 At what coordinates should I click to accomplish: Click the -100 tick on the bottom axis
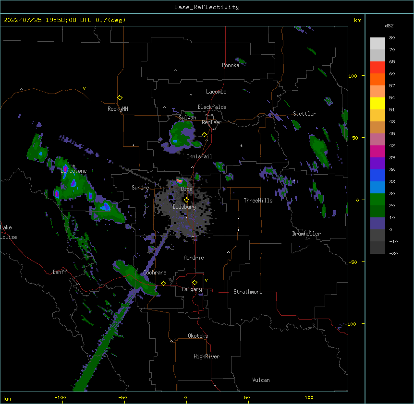(60, 398)
